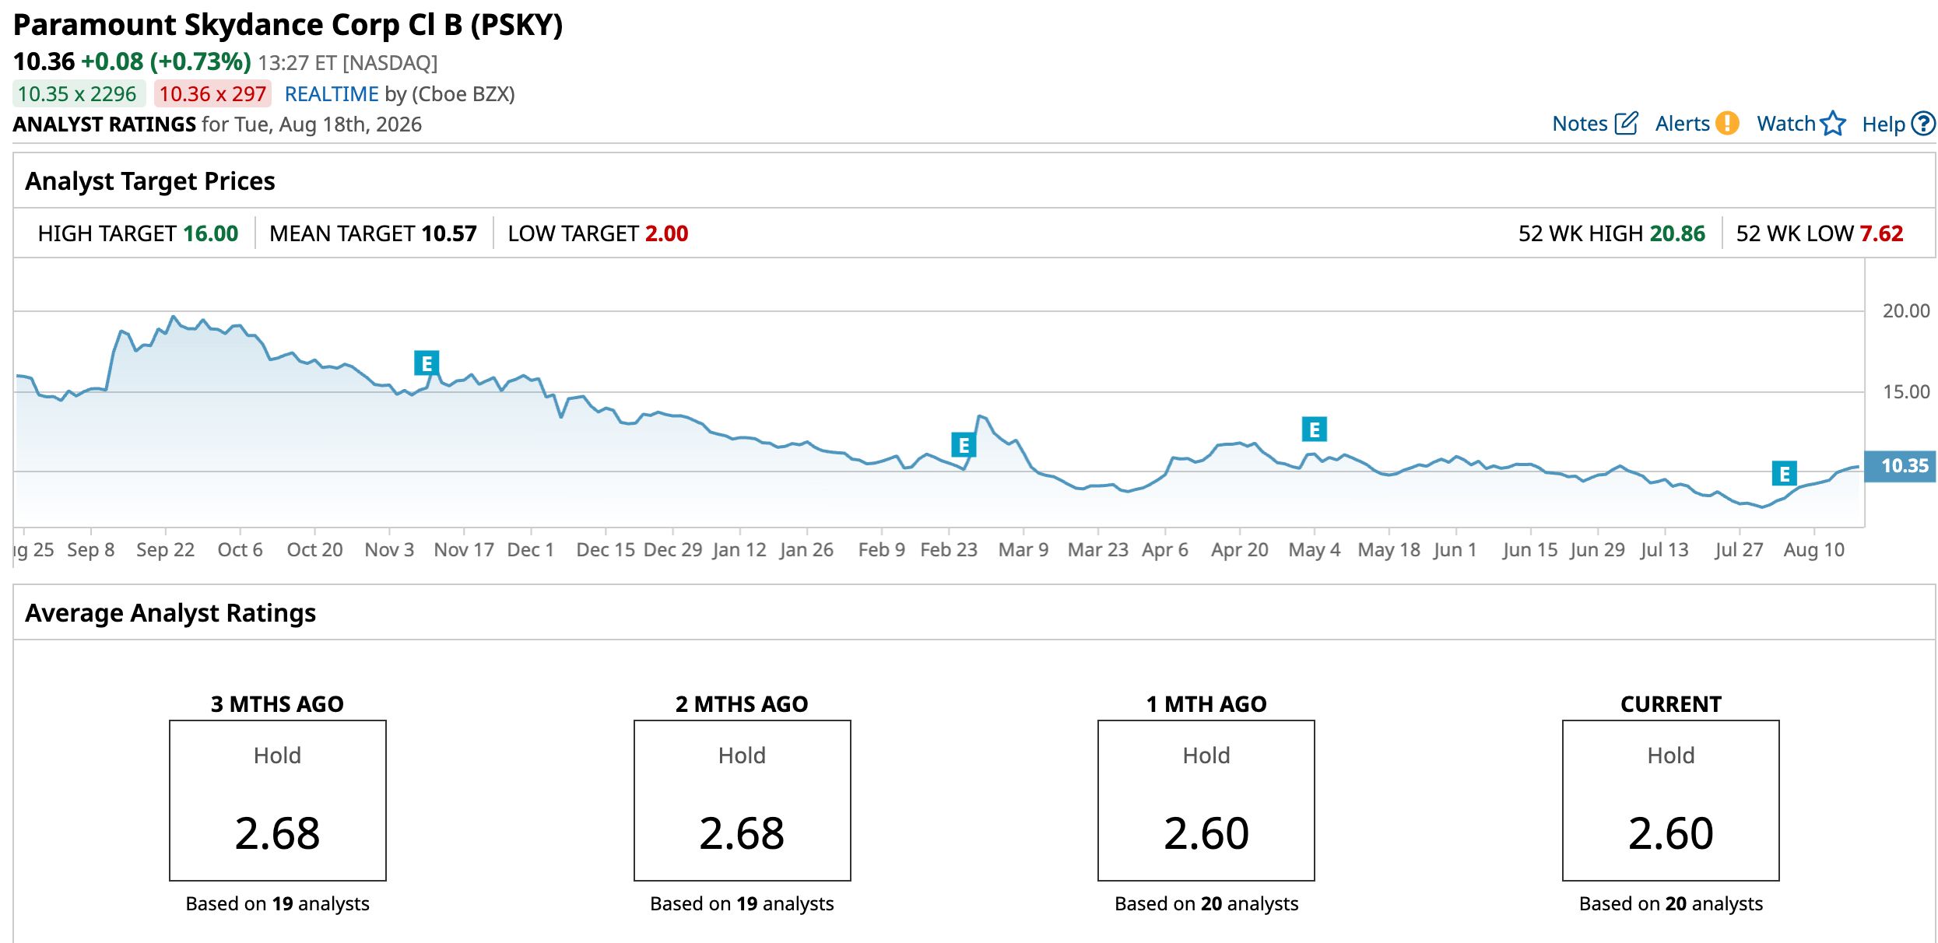The height and width of the screenshot is (943, 1938).
Task: Click the 13:27 ET [NASDAQ] timestamp
Action: point(348,62)
